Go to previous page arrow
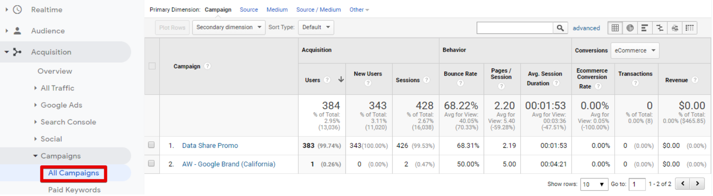This screenshot has height=196, width=713. pos(683,184)
